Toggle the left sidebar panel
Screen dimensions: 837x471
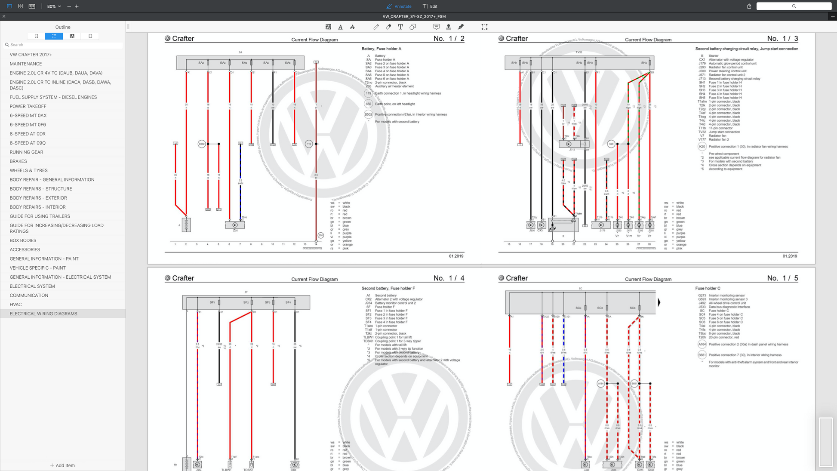(9, 6)
